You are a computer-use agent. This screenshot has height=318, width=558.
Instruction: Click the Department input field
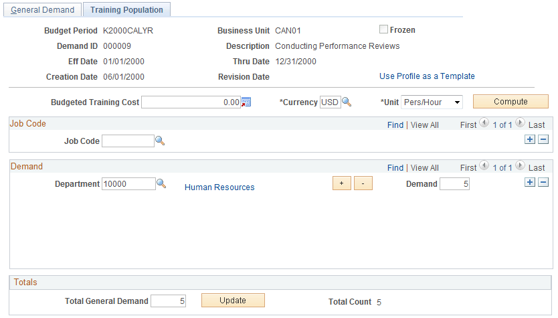(x=128, y=183)
